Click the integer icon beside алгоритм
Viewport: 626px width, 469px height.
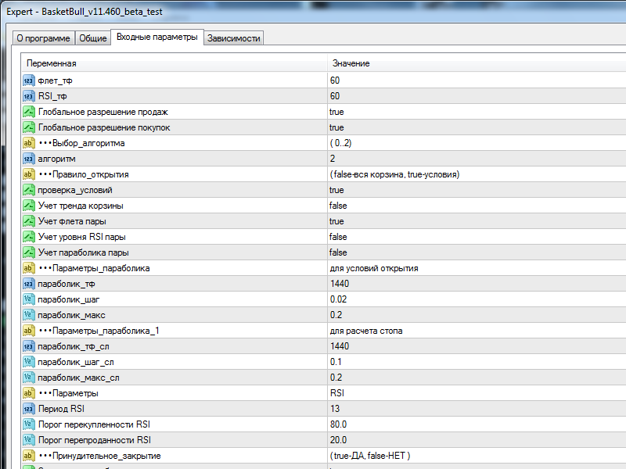29,159
